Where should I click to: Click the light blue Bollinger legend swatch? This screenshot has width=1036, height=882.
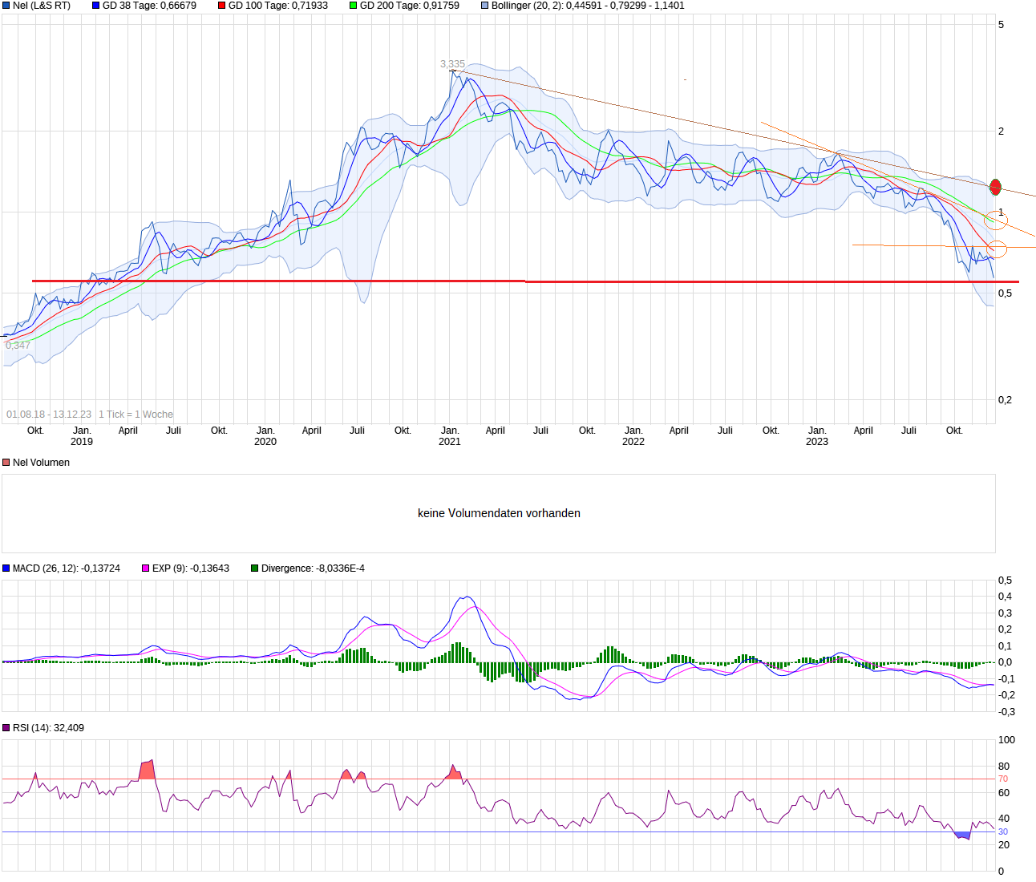pyautogui.click(x=485, y=6)
